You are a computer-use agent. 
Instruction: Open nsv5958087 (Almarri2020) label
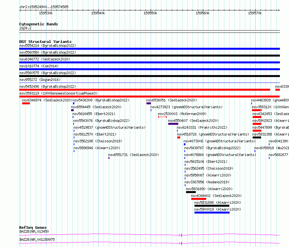(208, 175)
